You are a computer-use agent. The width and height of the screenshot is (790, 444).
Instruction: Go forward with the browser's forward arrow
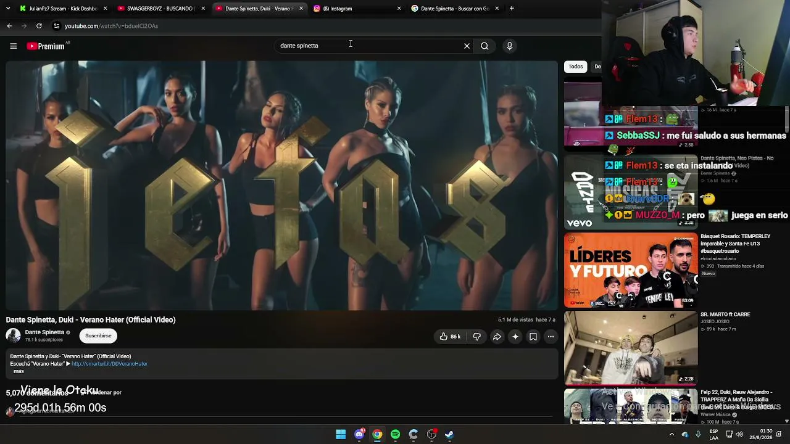24,26
